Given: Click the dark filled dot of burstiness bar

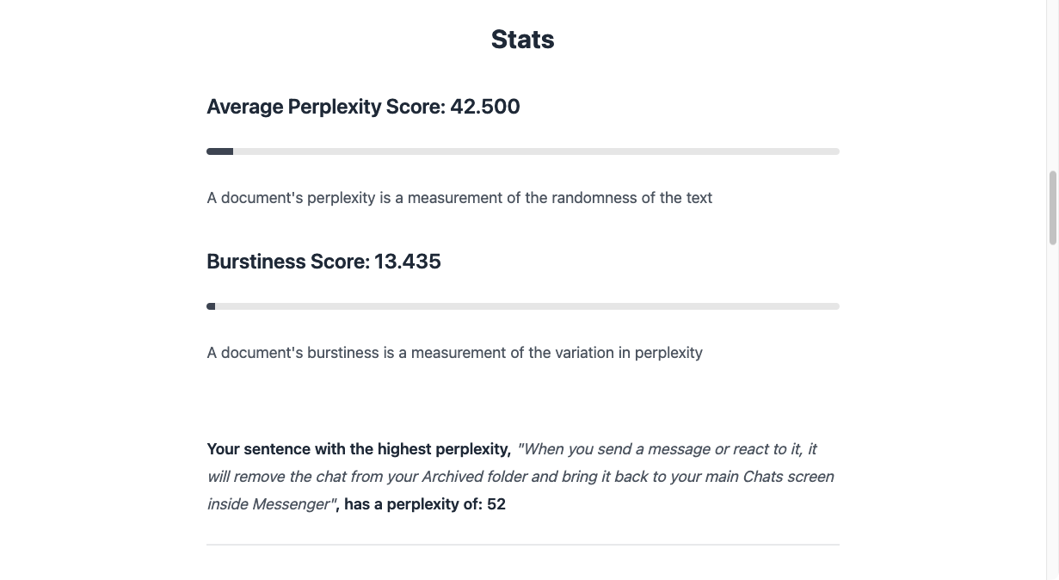Looking at the screenshot, I should pyautogui.click(x=211, y=306).
